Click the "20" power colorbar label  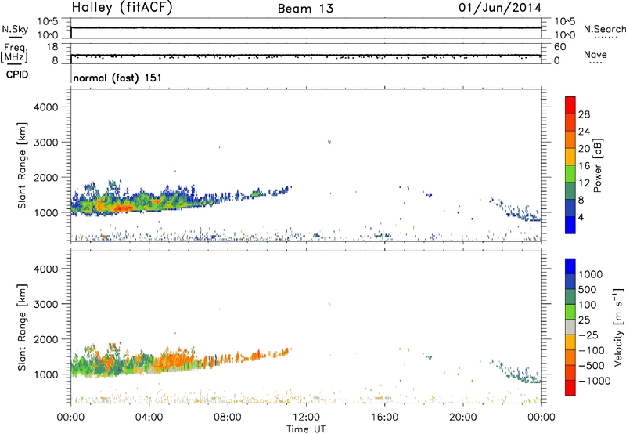click(584, 149)
